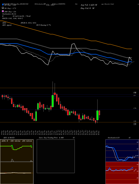Click the blue 20 Day legend swatch
The width and height of the screenshot is (139, 184).
(x=3, y=4)
